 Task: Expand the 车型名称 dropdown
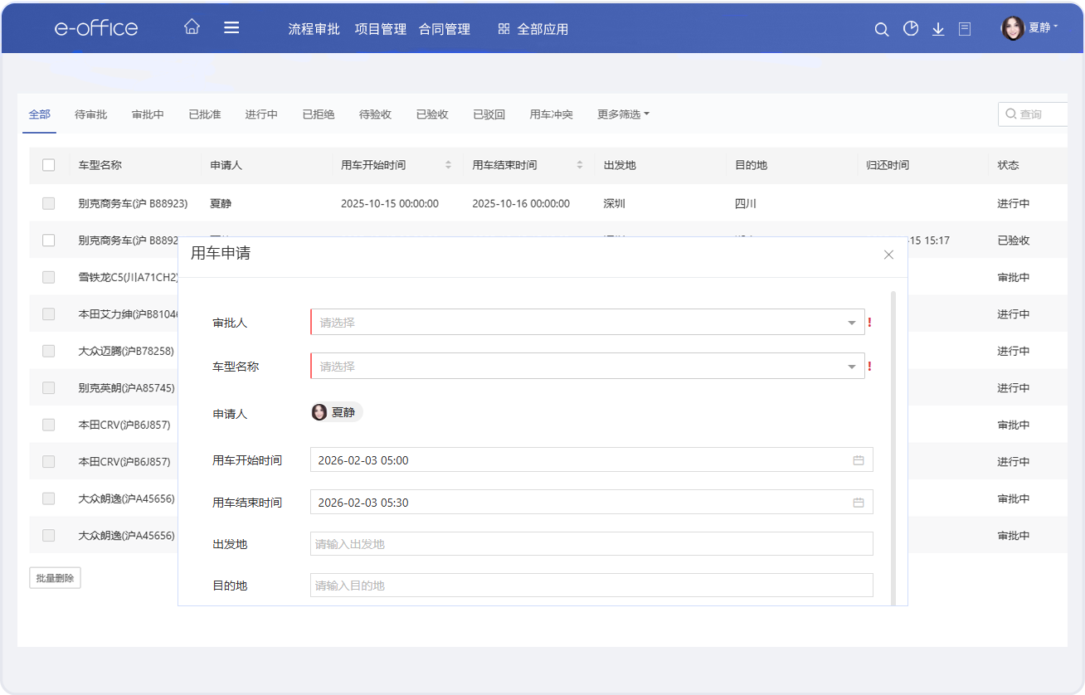pos(851,367)
